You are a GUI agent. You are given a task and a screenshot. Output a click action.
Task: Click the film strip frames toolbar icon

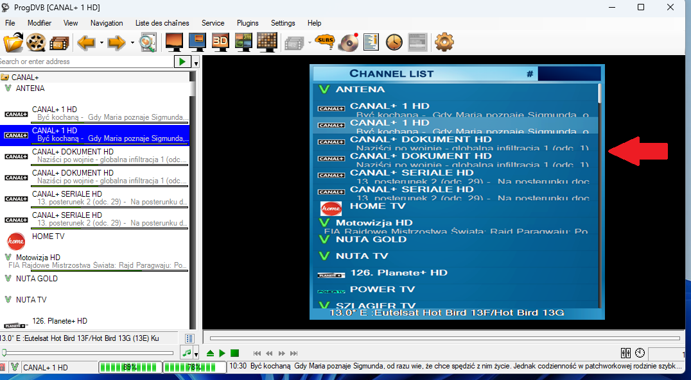[59, 43]
